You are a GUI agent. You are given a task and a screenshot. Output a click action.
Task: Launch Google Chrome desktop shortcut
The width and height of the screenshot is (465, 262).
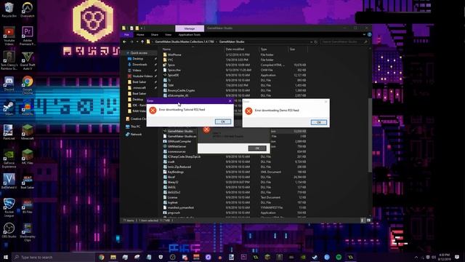(28, 85)
